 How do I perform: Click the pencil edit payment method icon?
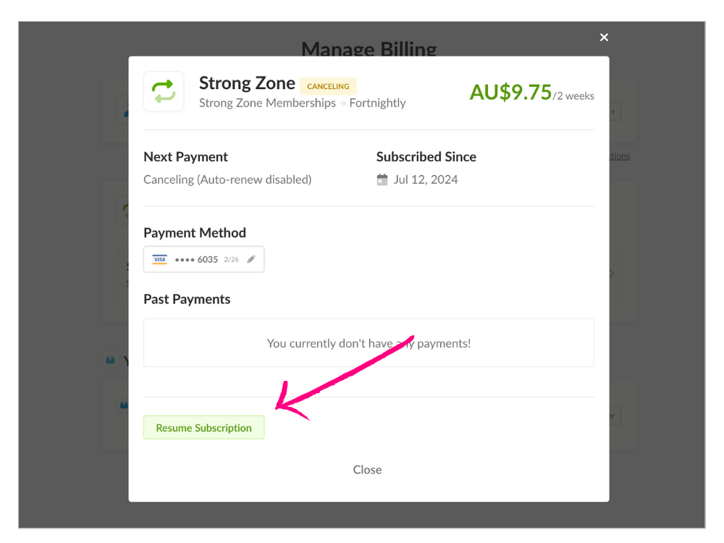(x=251, y=259)
